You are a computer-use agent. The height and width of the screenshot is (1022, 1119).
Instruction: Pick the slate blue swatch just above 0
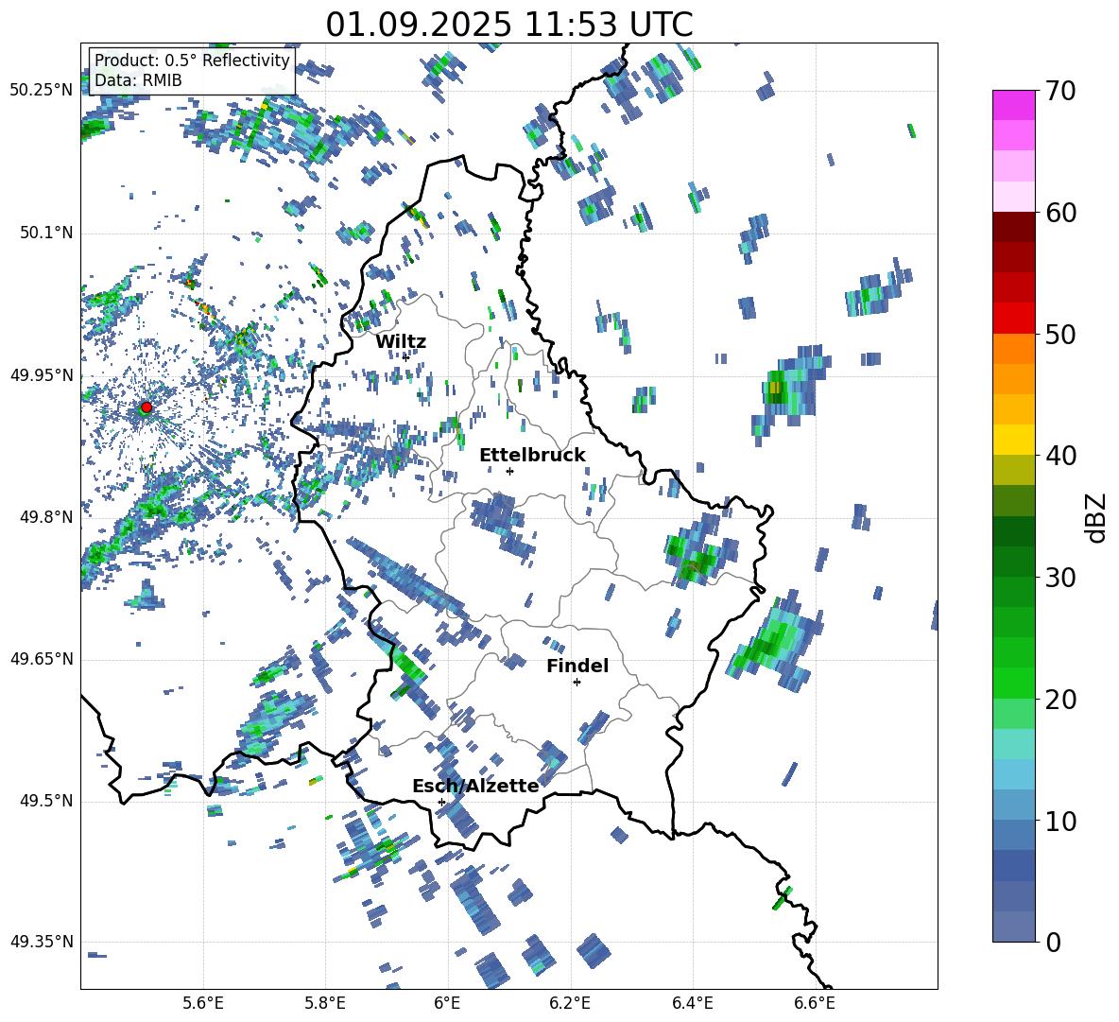click(1013, 927)
